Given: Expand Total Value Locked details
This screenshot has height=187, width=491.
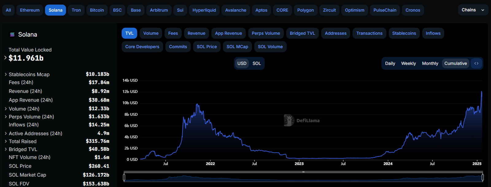Looking at the screenshot, I should [6, 57].
